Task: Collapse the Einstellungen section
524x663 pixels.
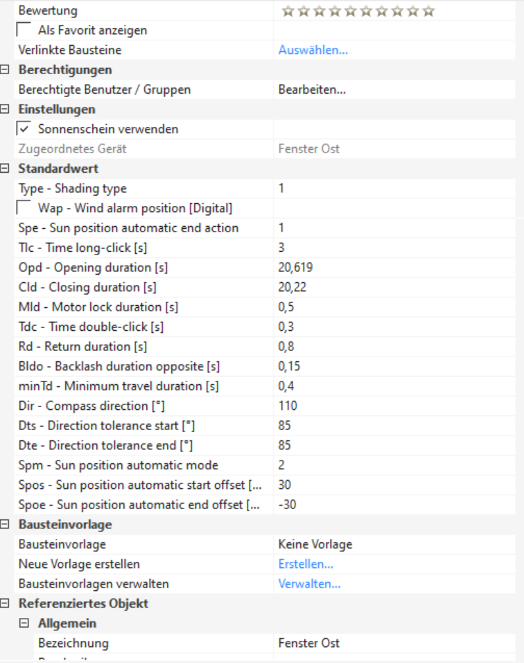Action: [x=7, y=110]
